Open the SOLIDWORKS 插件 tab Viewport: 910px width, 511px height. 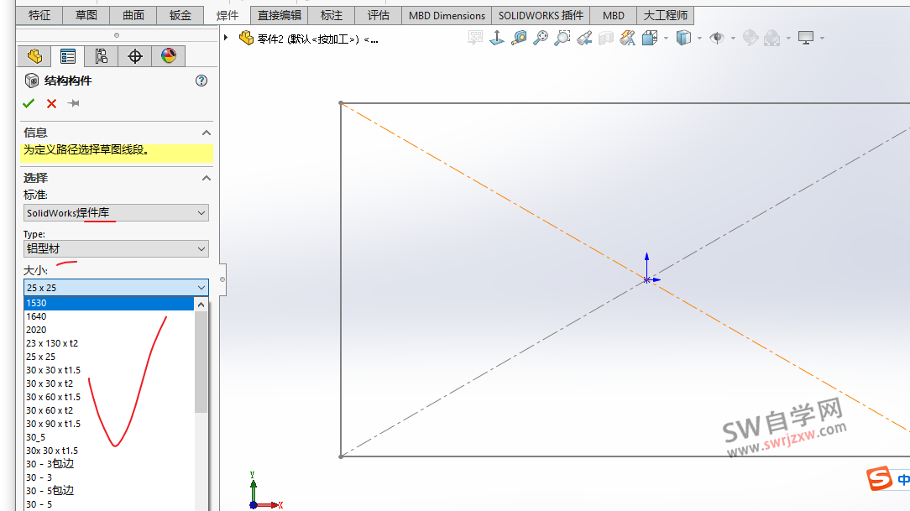point(540,14)
